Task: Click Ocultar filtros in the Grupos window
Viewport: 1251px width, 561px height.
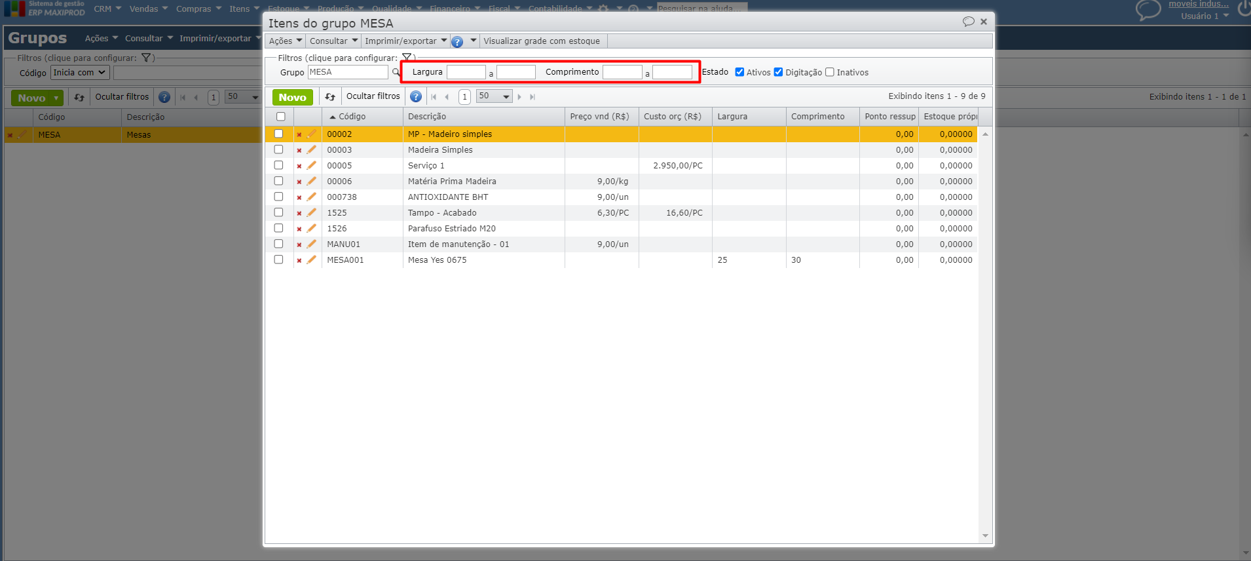Action: click(122, 97)
